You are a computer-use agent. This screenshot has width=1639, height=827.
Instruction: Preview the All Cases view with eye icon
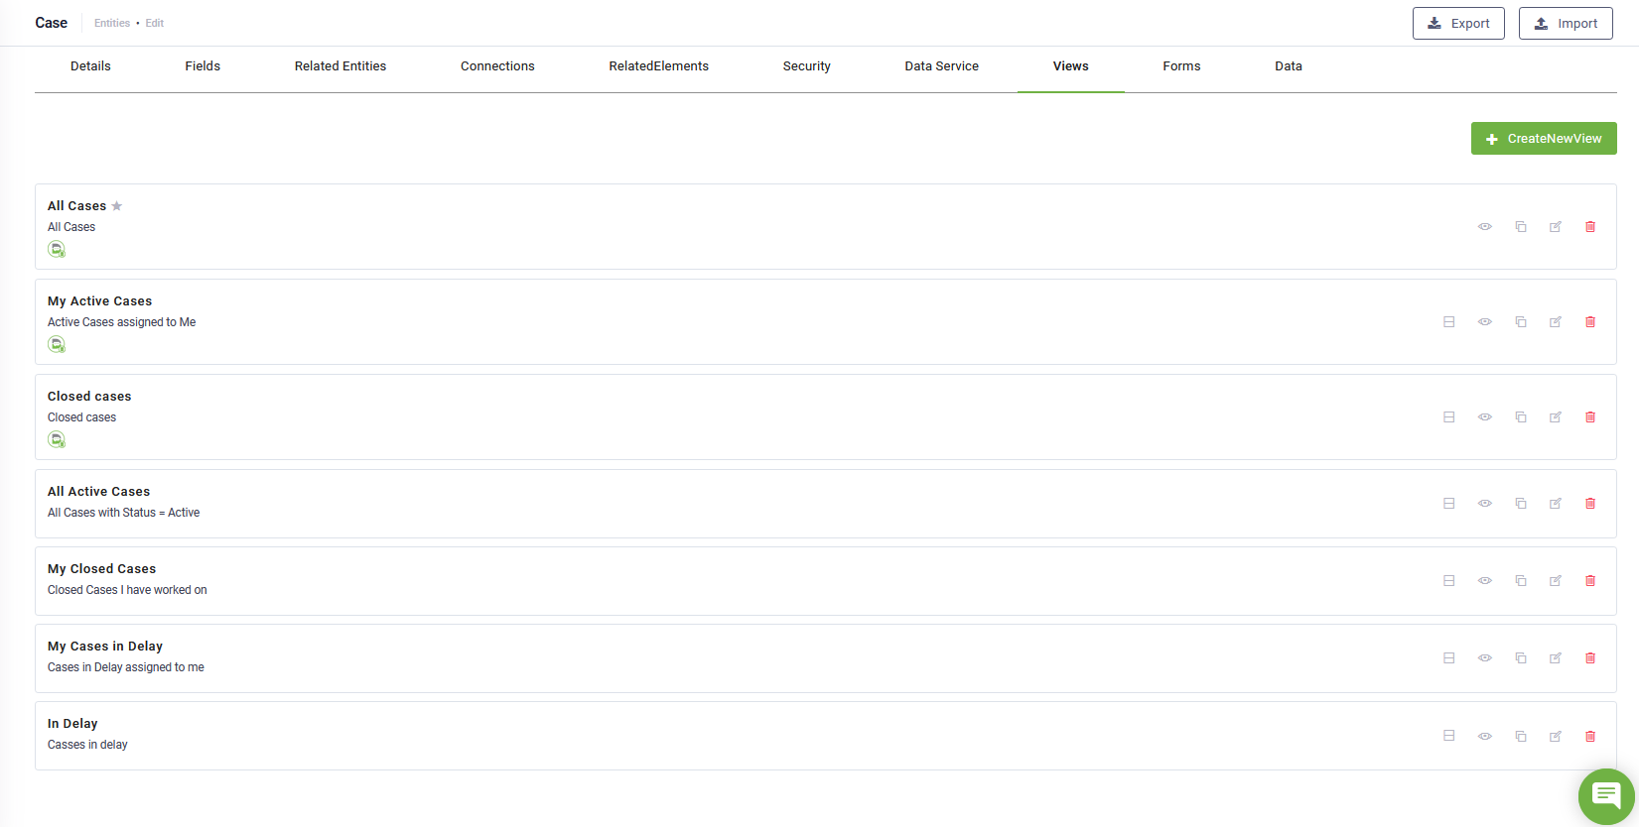1485,227
